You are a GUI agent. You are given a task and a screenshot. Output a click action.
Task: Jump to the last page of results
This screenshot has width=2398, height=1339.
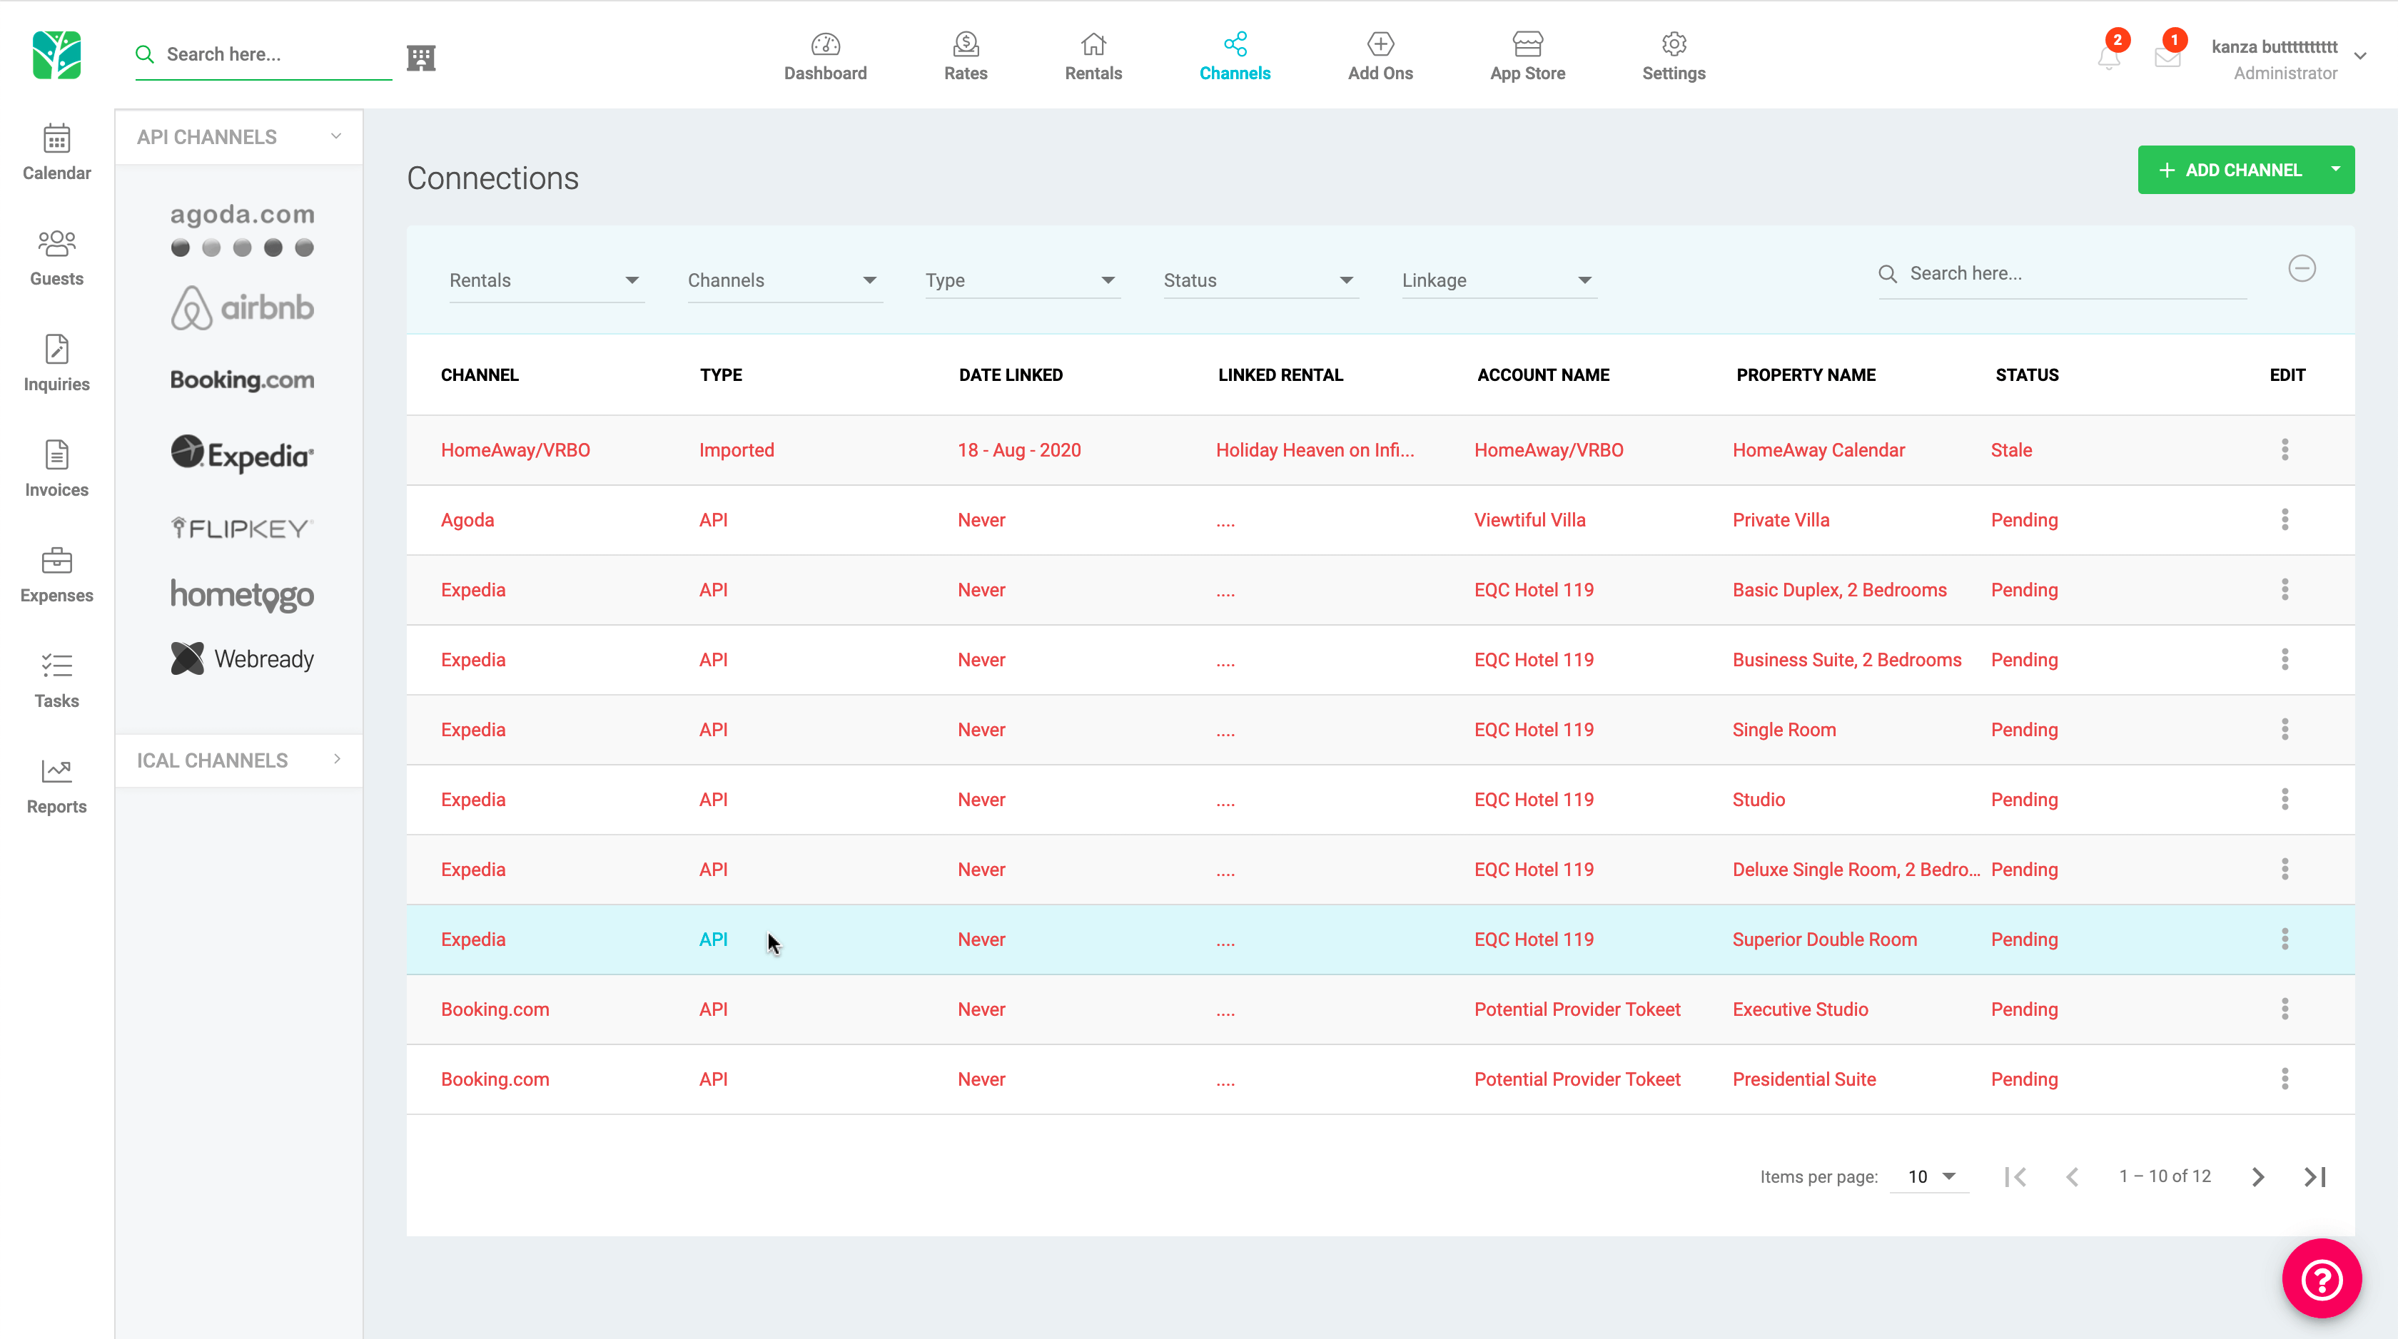(x=2315, y=1176)
